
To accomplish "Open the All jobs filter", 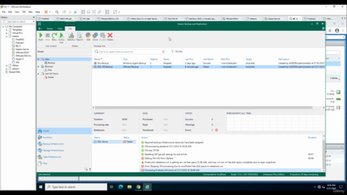I will pyautogui.click(x=177, y=51).
